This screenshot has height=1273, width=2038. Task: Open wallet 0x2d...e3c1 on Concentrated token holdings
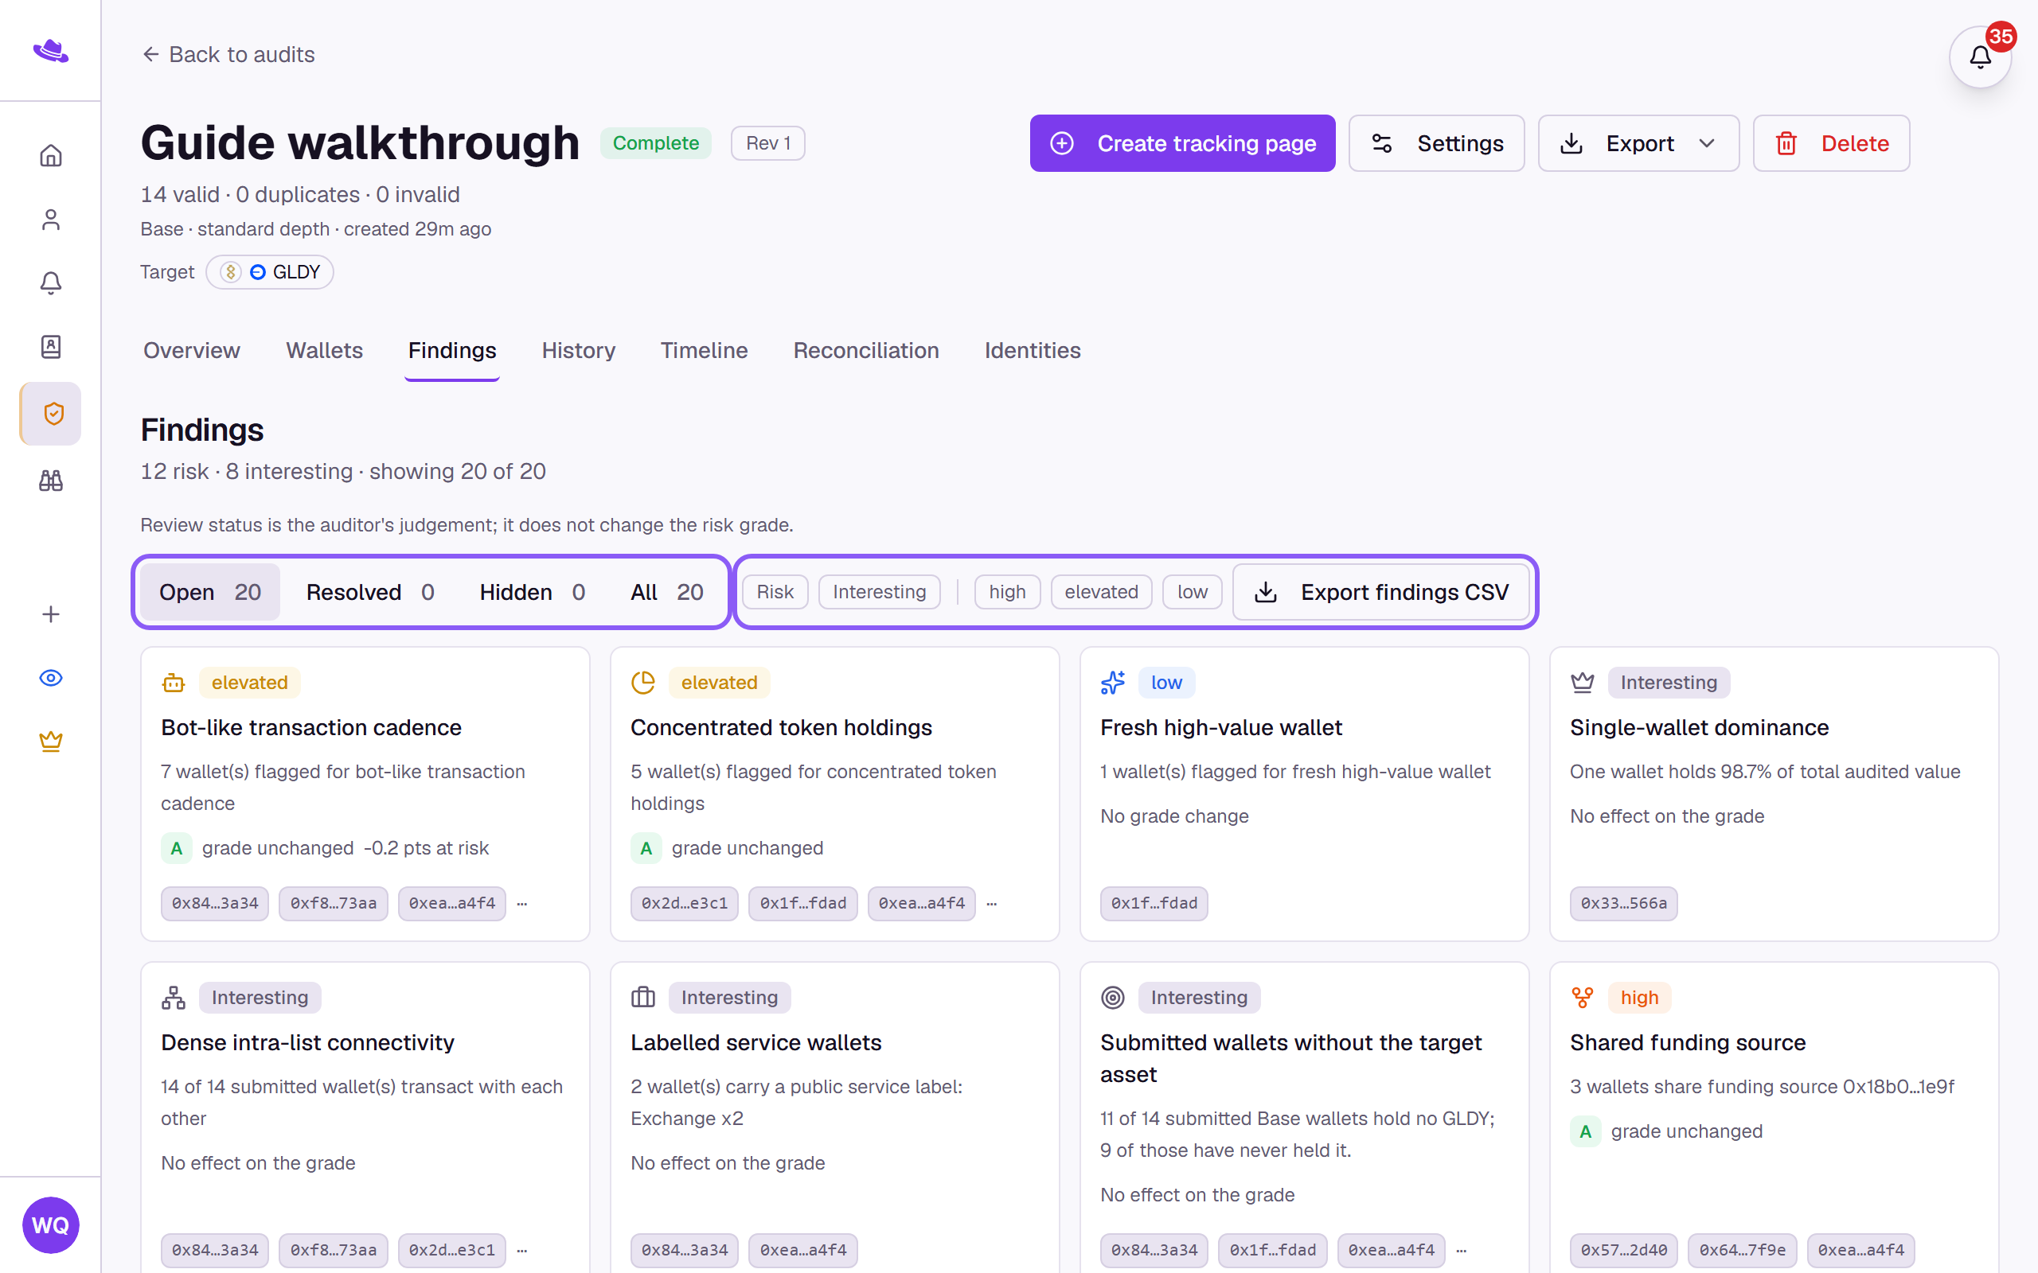click(685, 903)
